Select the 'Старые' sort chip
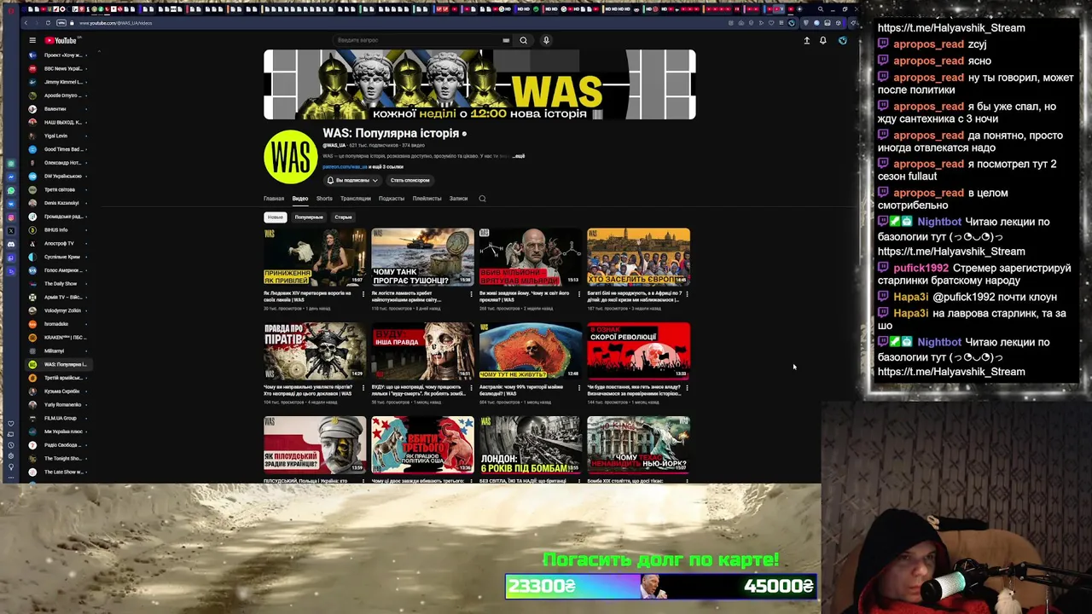Viewport: 1092px width, 614px height. coord(343,217)
